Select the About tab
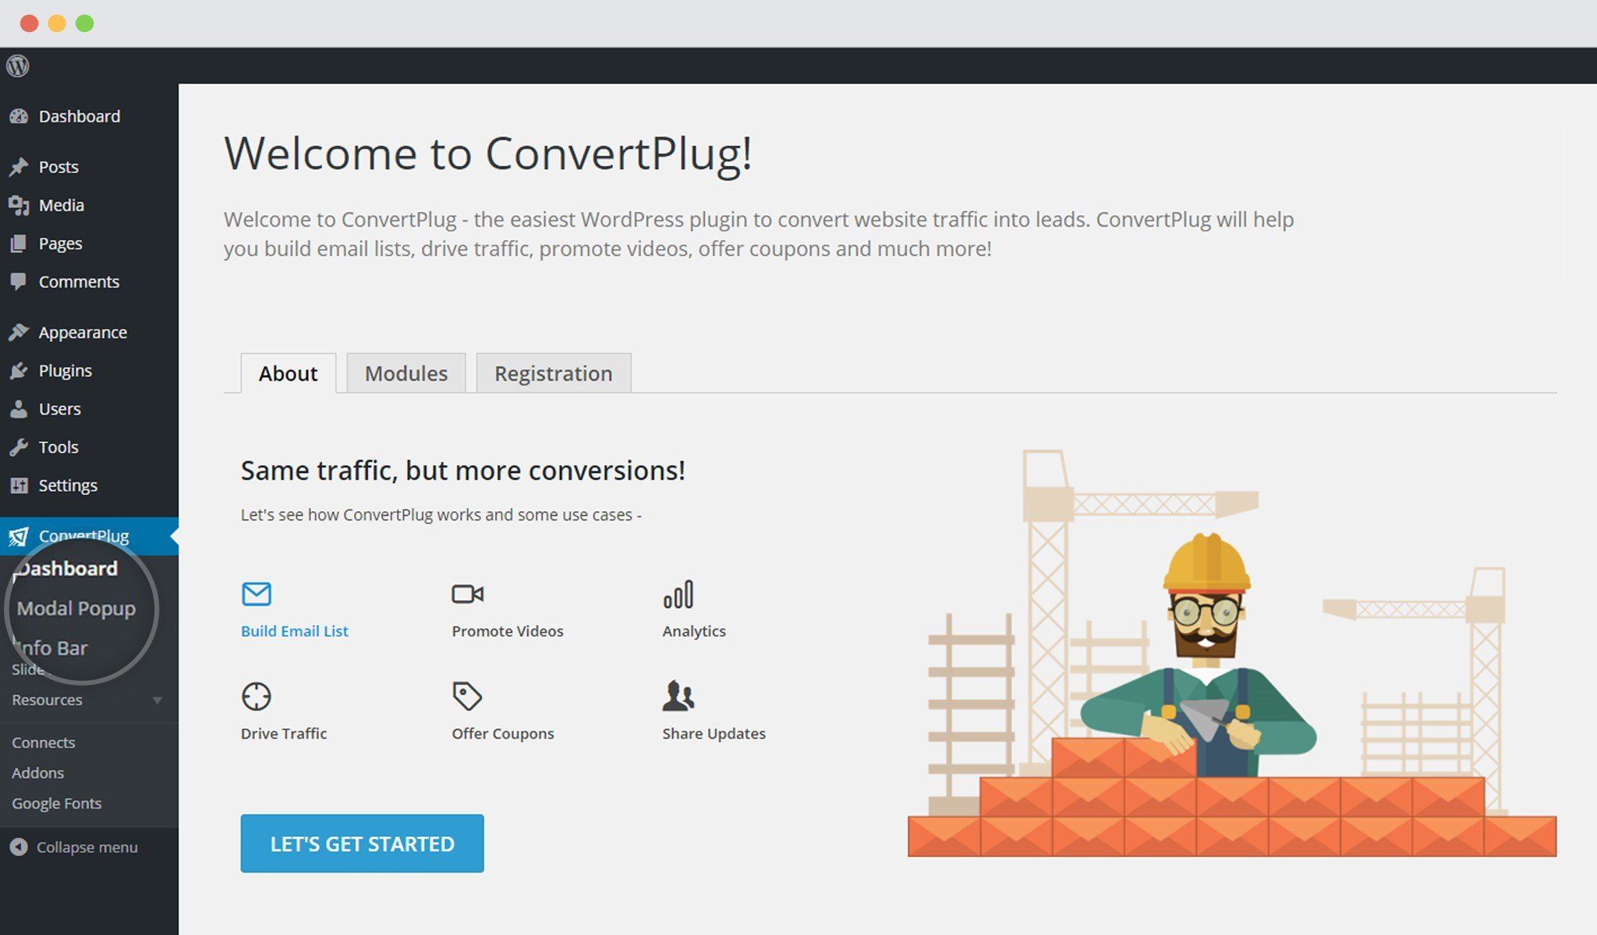The height and width of the screenshot is (935, 1597). (288, 373)
